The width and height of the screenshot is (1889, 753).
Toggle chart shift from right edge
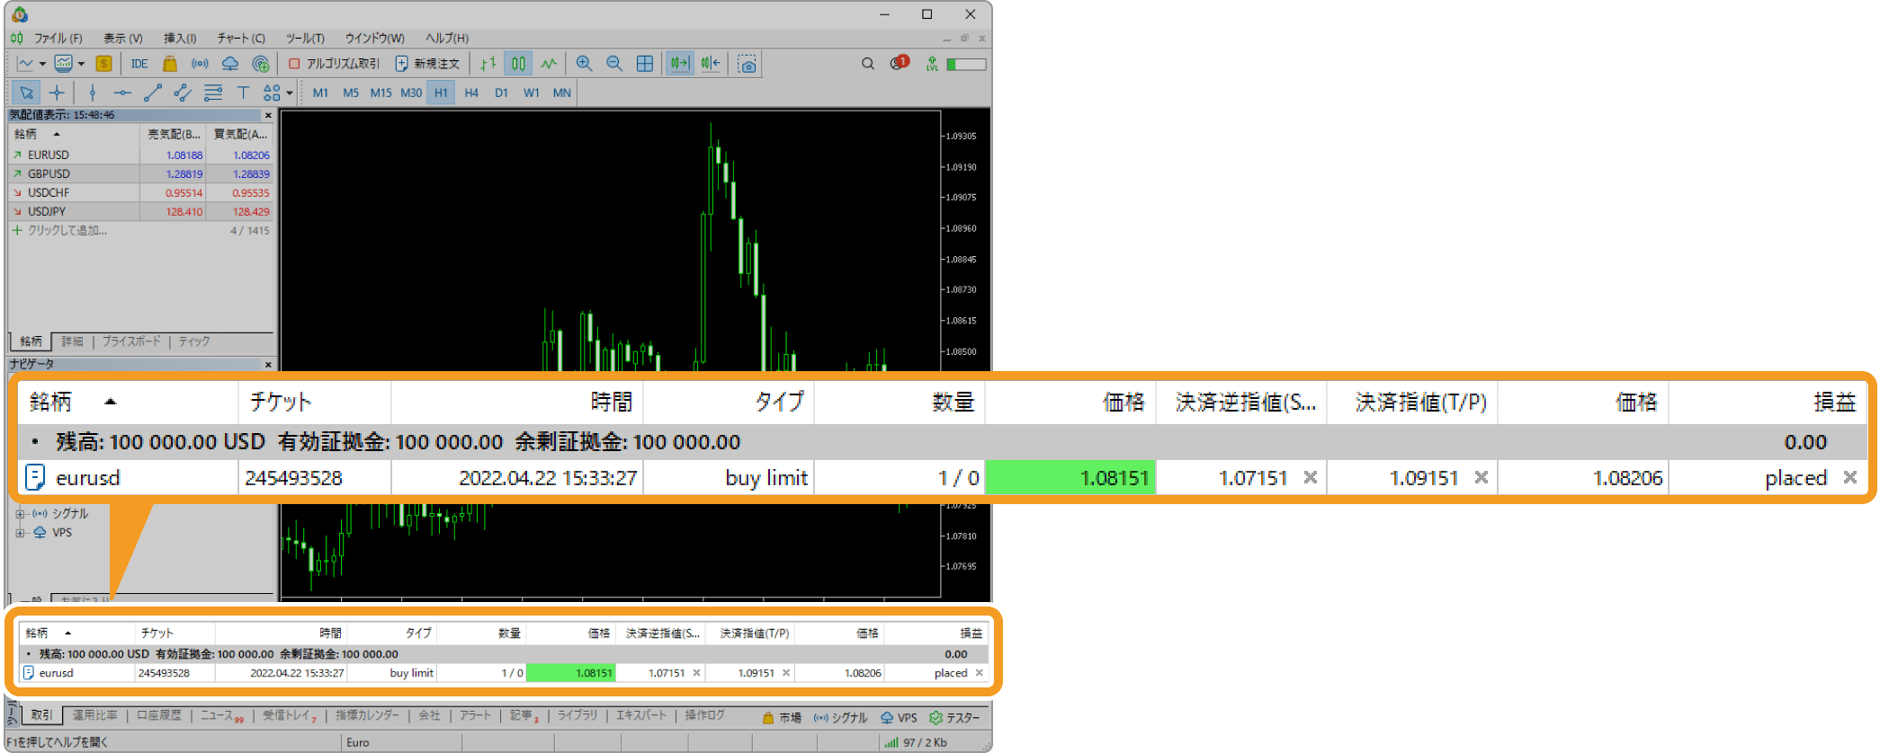tap(711, 64)
